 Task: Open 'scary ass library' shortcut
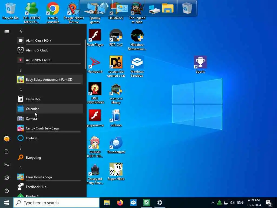tap(116, 93)
